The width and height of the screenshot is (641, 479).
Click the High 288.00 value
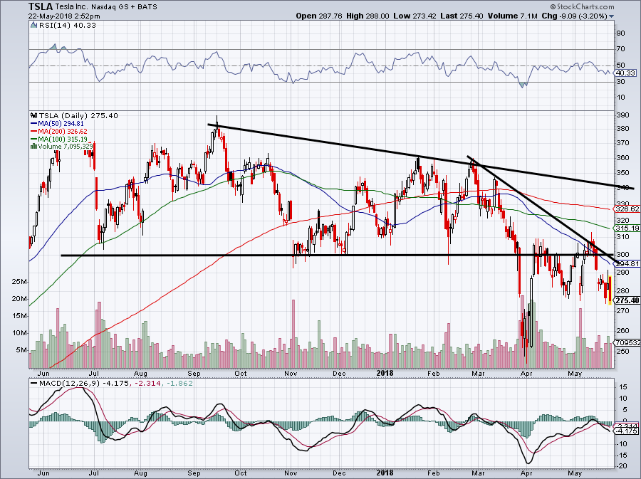pyautogui.click(x=368, y=16)
